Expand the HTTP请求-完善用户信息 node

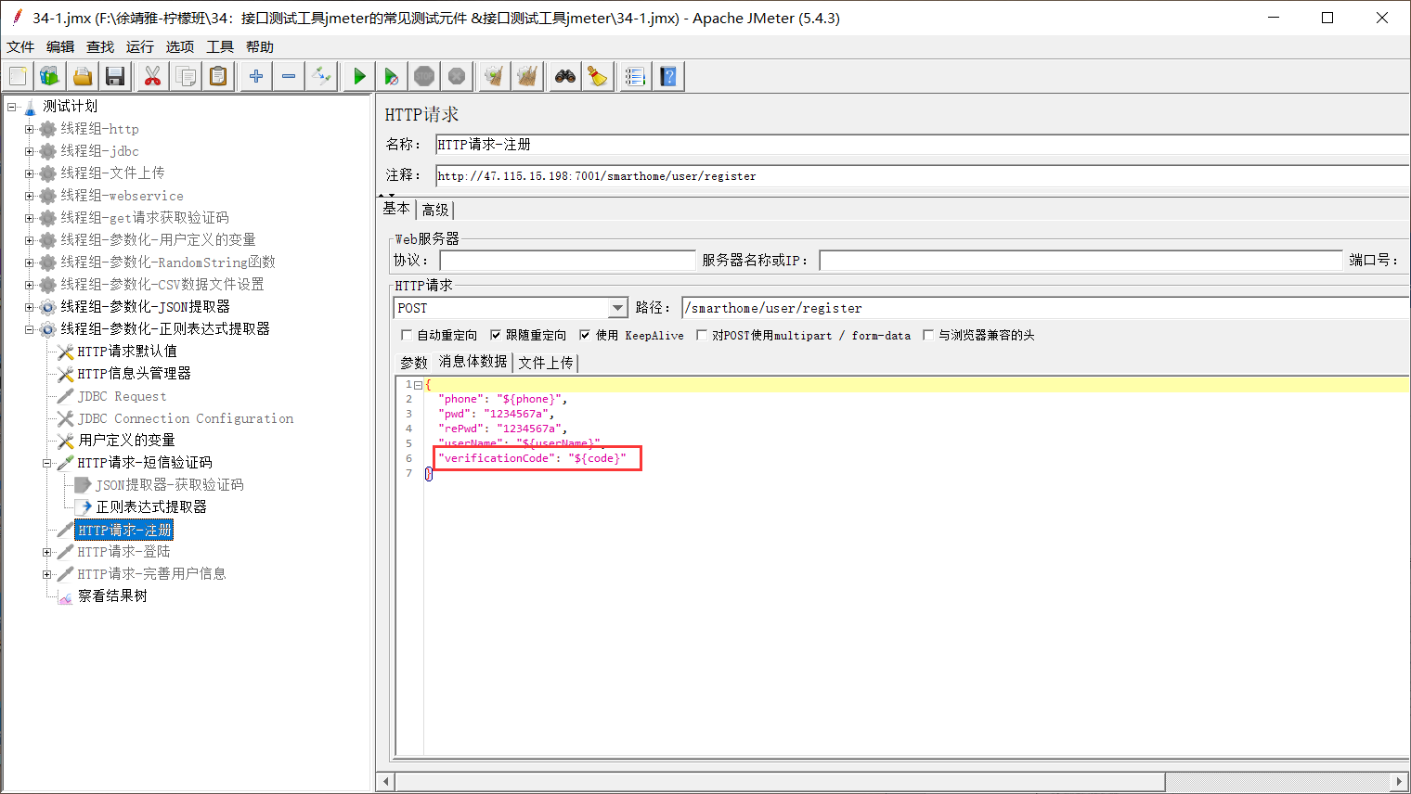pyautogui.click(x=46, y=574)
